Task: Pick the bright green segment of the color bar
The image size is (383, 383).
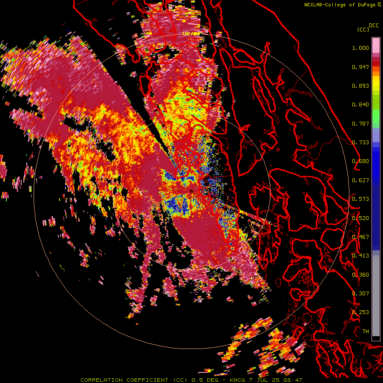Action: click(x=376, y=116)
